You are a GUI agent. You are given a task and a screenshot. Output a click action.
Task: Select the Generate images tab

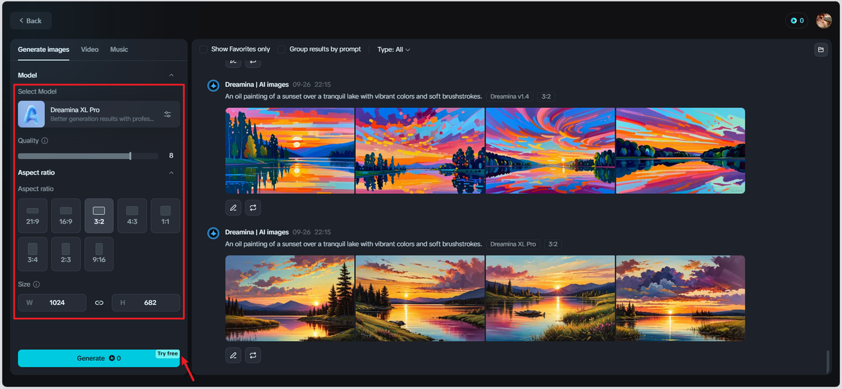(43, 49)
